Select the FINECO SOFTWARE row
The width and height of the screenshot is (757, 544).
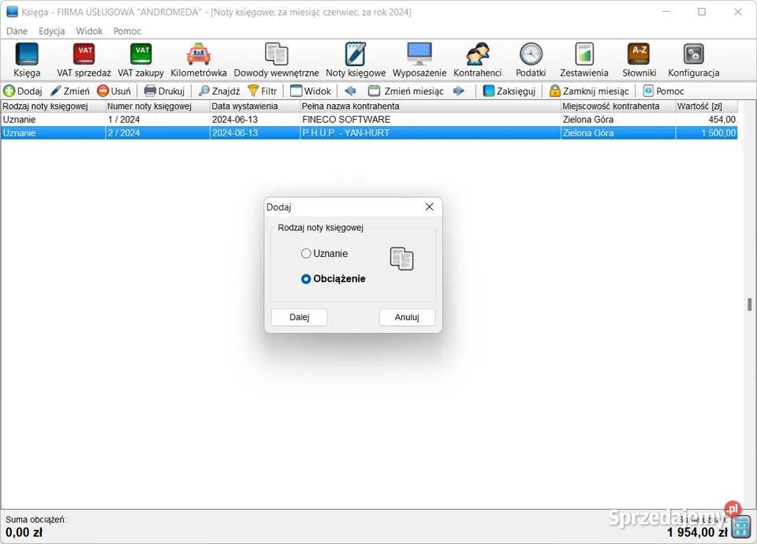346,120
